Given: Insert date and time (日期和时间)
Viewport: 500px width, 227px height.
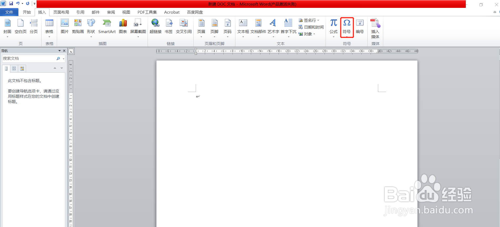Looking at the screenshot, I should (x=311, y=27).
